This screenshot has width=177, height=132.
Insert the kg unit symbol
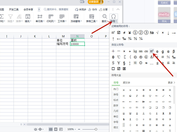click(135, 51)
